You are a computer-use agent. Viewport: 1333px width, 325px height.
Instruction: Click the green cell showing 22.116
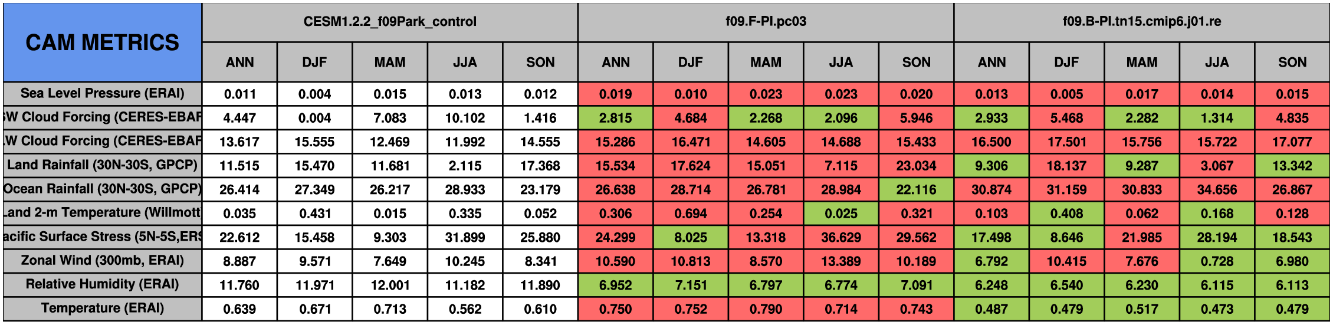pyautogui.click(x=916, y=189)
